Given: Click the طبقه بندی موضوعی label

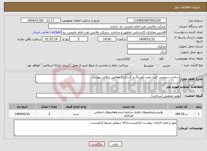Looking at the screenshot, I should click(189, 58).
